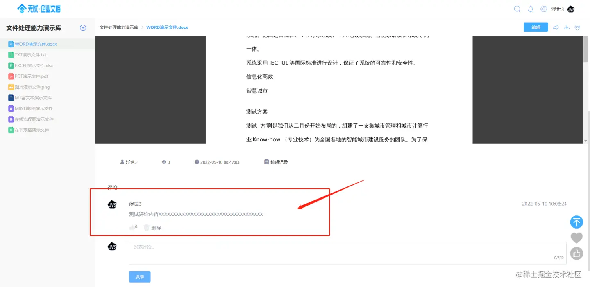Image resolution: width=590 pixels, height=287 pixels.
Task: Click the 测试方案 heading in the document
Action: tap(257, 112)
